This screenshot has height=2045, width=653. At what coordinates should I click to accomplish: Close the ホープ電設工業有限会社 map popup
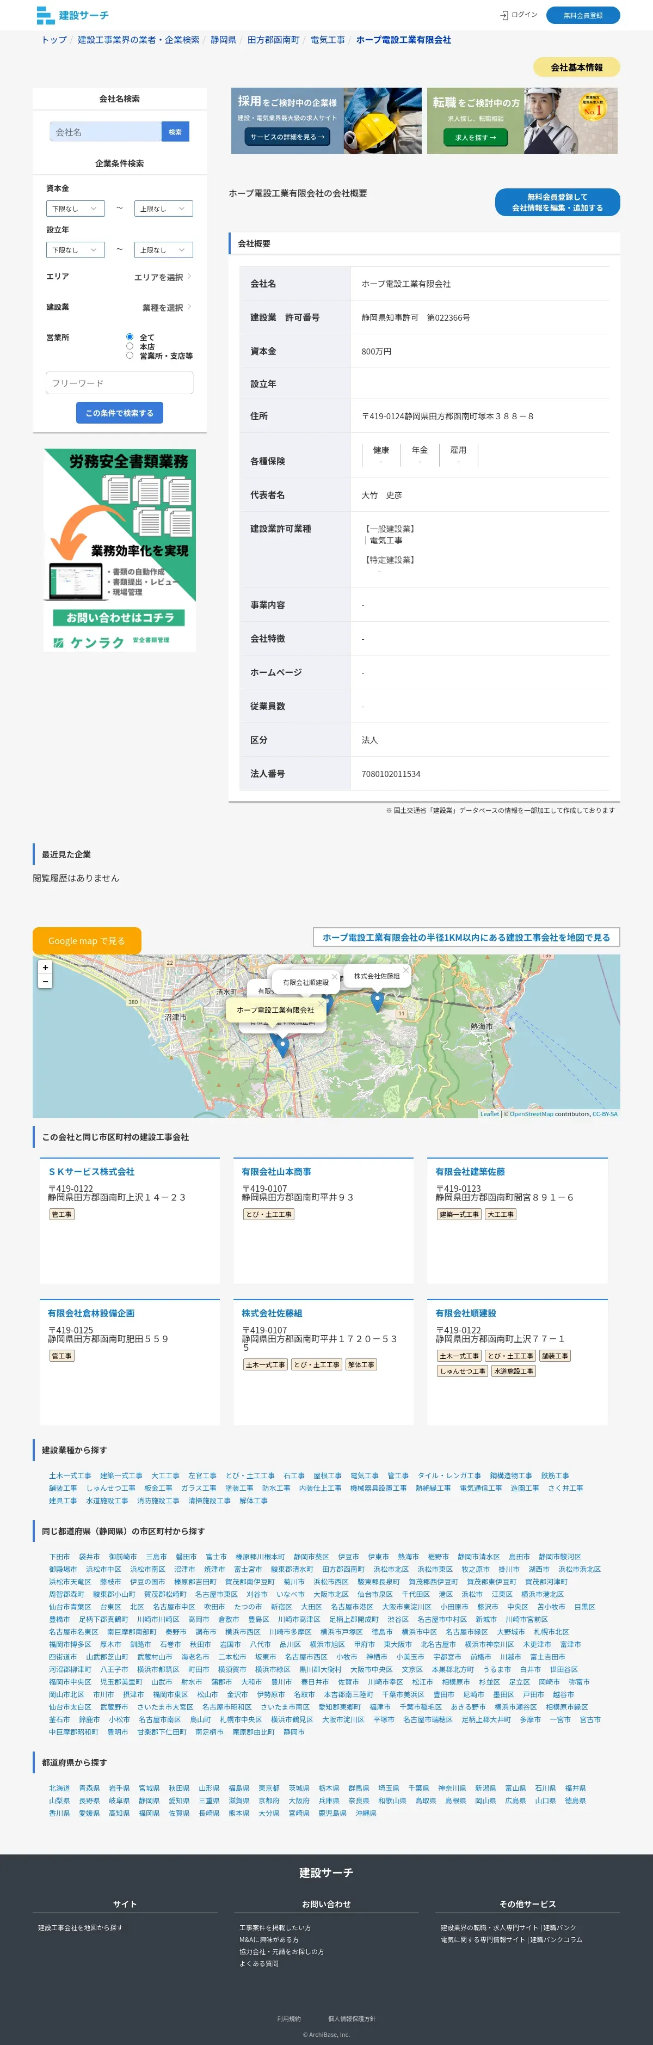pos(321,1004)
